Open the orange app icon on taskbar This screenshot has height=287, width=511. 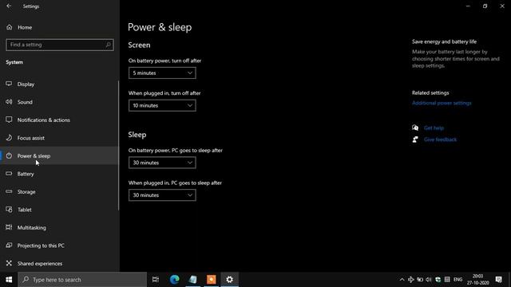point(211,280)
